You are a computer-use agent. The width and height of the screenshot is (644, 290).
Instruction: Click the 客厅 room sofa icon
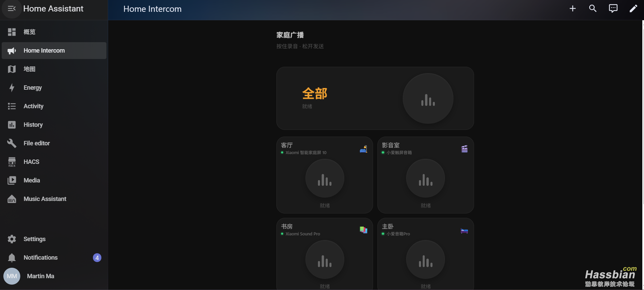click(364, 149)
